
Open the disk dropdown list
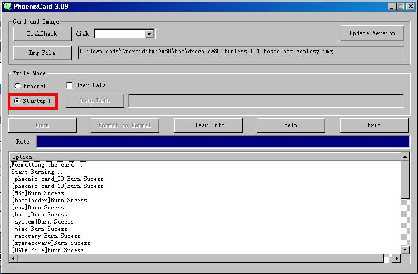(x=149, y=34)
